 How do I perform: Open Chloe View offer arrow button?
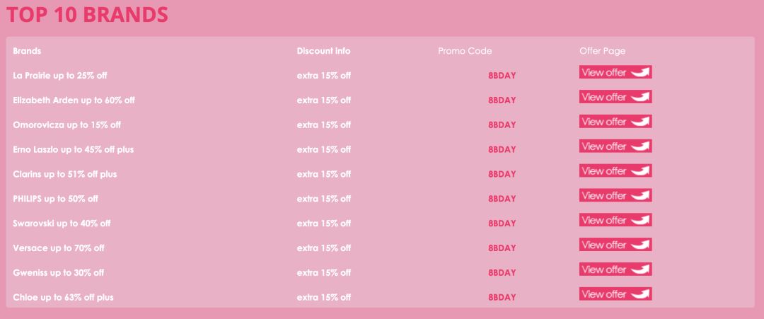pyautogui.click(x=639, y=294)
